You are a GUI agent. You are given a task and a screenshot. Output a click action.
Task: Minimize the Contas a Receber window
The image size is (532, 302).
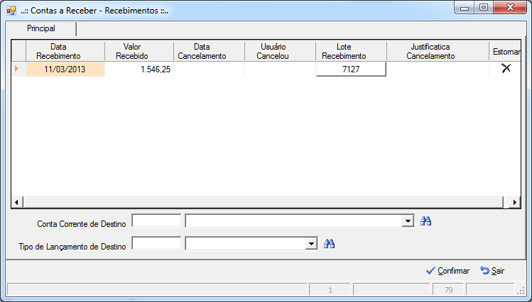(x=465, y=8)
